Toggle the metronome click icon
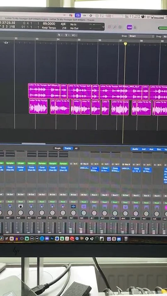The width and height of the screenshot is (167, 296). pyautogui.click(x=135, y=27)
